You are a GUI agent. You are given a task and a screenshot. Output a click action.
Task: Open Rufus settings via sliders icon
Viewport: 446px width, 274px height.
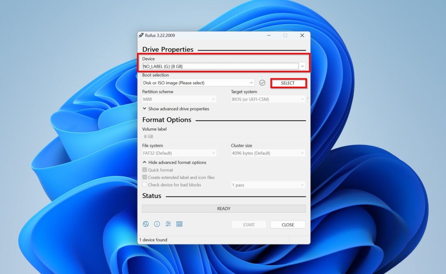tap(168, 224)
